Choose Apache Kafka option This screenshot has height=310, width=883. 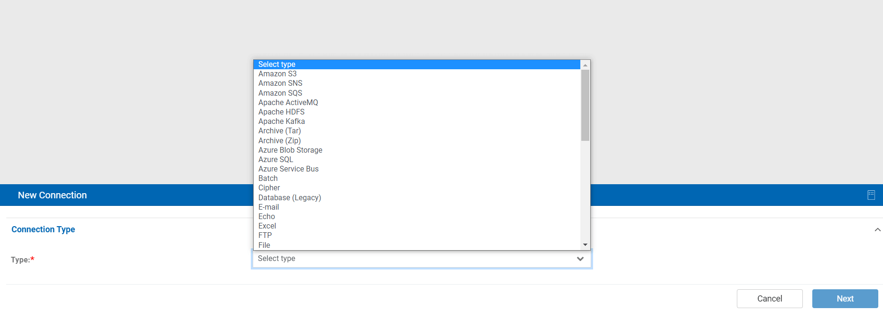point(417,122)
